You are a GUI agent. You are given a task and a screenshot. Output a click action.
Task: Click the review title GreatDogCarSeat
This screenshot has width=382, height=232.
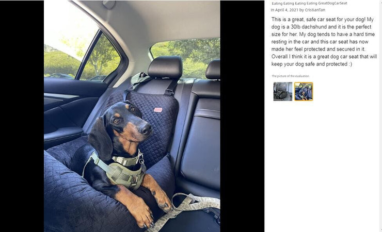click(332, 4)
